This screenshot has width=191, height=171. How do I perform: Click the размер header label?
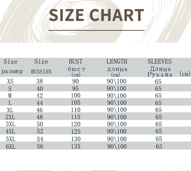[12, 71]
